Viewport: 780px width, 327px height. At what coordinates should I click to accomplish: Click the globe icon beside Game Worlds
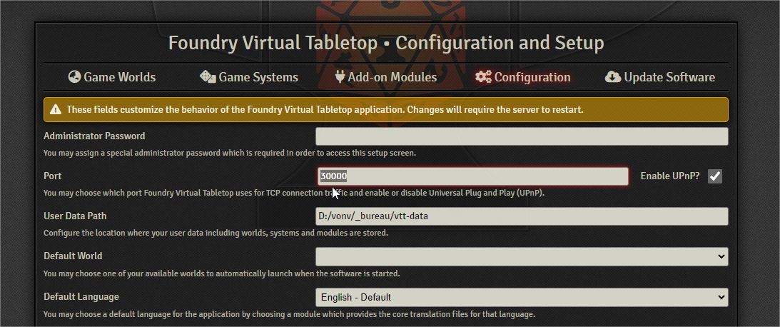(x=75, y=76)
